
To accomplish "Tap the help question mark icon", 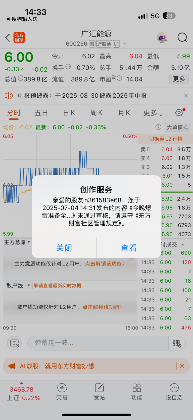I will click(x=158, y=127).
